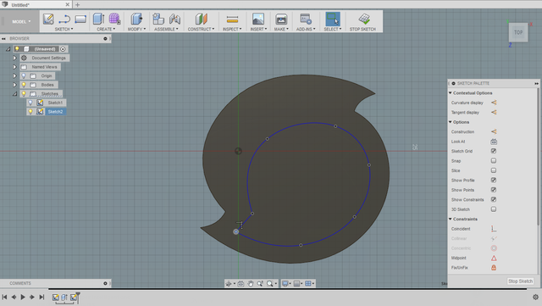
Task: Choose the Insert image icon
Action: 258,19
